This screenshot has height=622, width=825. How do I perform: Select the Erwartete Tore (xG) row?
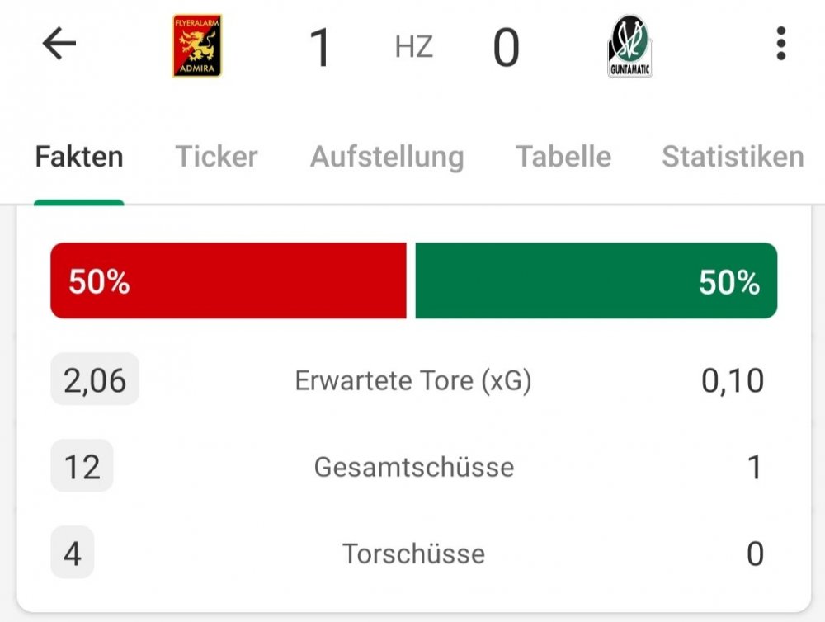(x=413, y=380)
